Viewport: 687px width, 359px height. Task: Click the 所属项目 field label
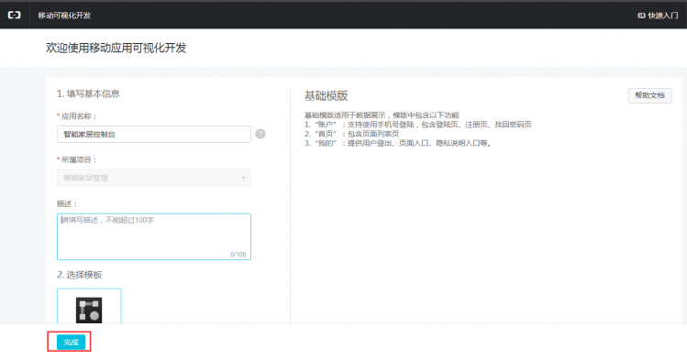tap(77, 160)
